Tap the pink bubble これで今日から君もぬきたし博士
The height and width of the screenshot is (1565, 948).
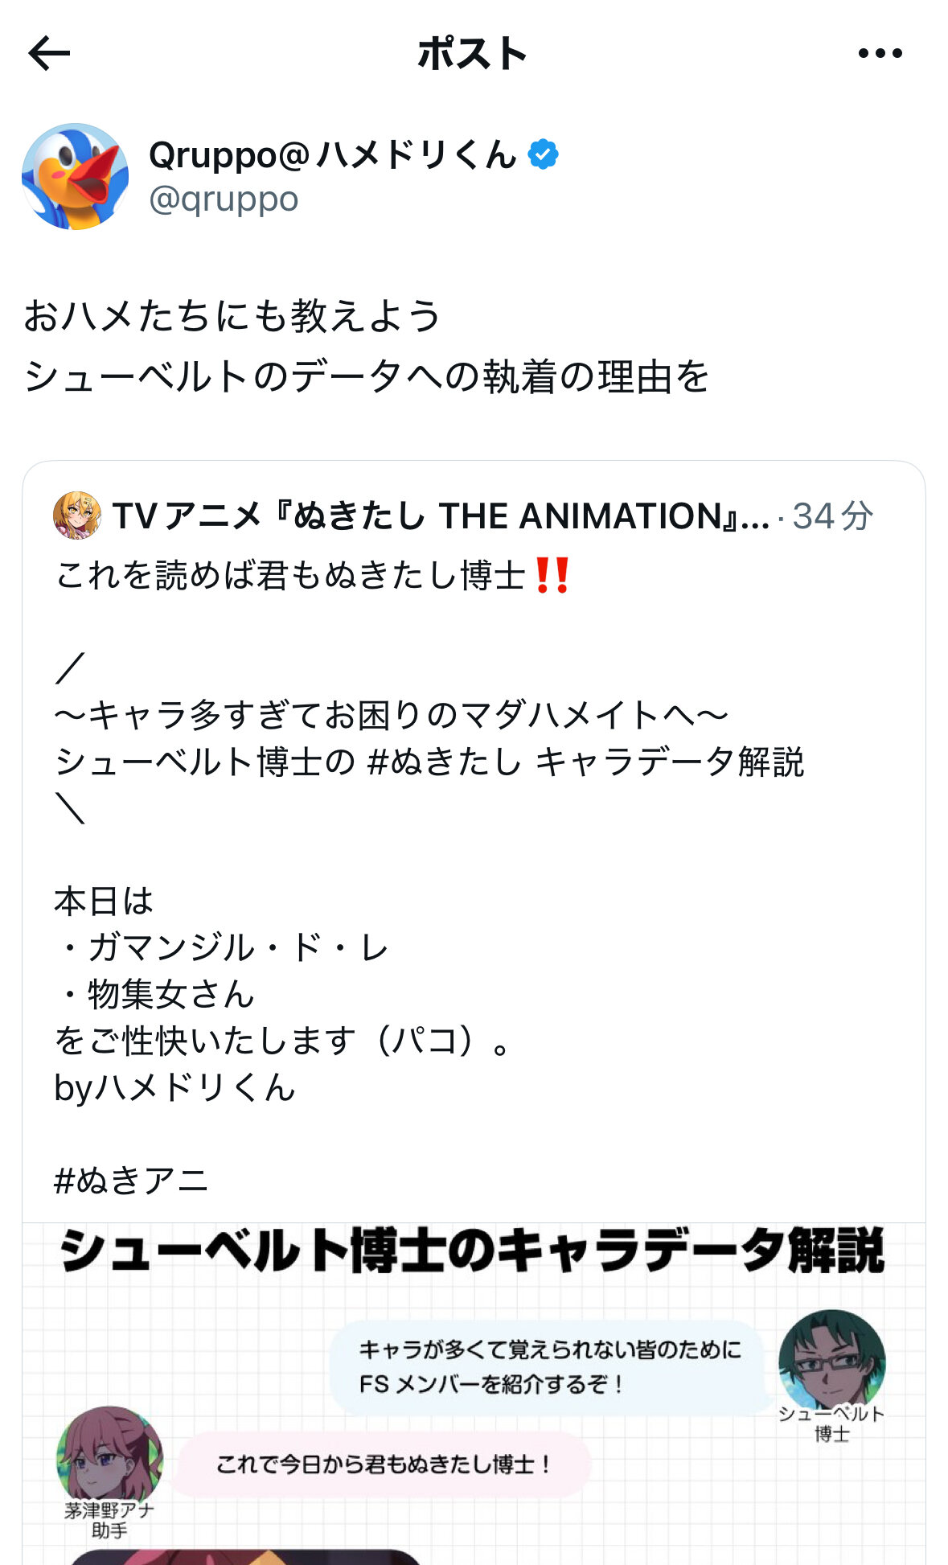383,1464
